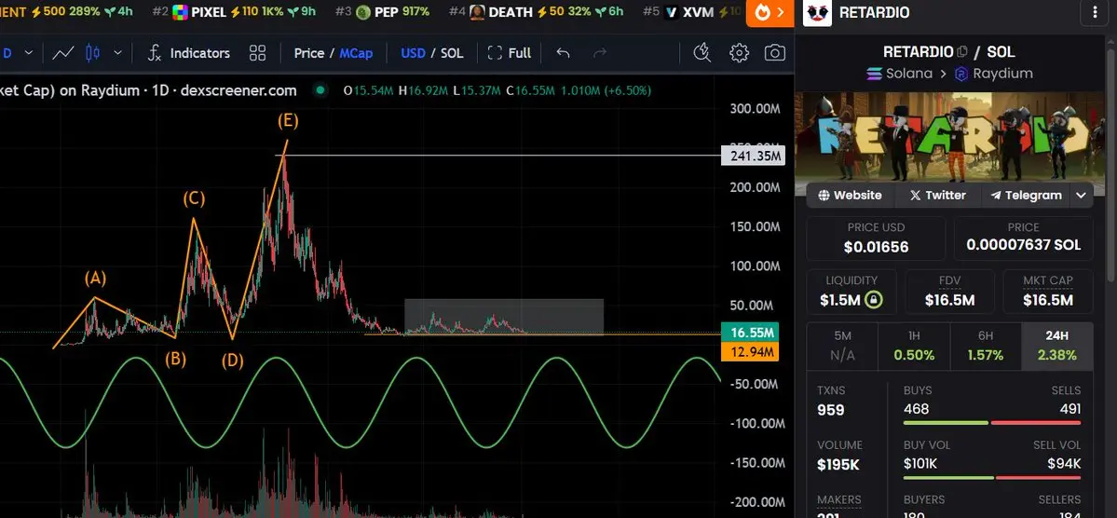Click the LIQUIDITY $1.5M box
Screen dimensions: 1117x518
click(851, 292)
